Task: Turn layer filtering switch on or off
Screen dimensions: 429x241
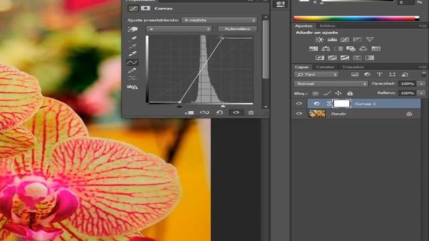Action: pos(424,74)
